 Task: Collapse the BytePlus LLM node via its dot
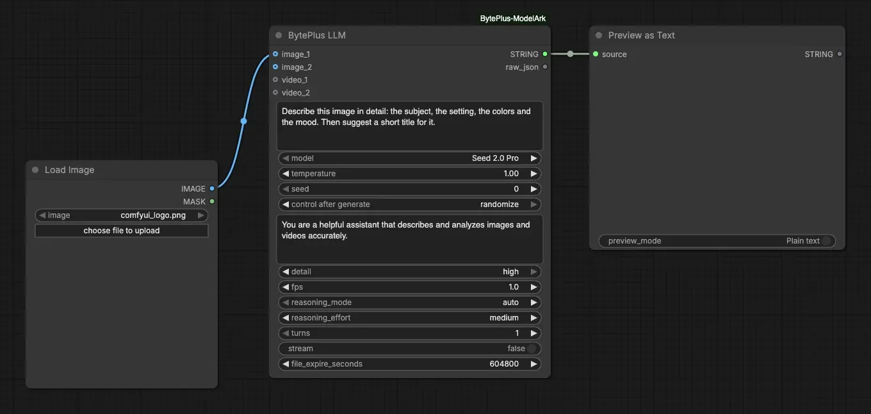coord(279,35)
